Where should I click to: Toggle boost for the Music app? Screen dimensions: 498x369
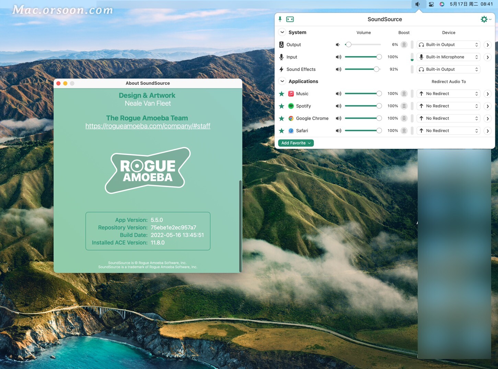click(404, 94)
